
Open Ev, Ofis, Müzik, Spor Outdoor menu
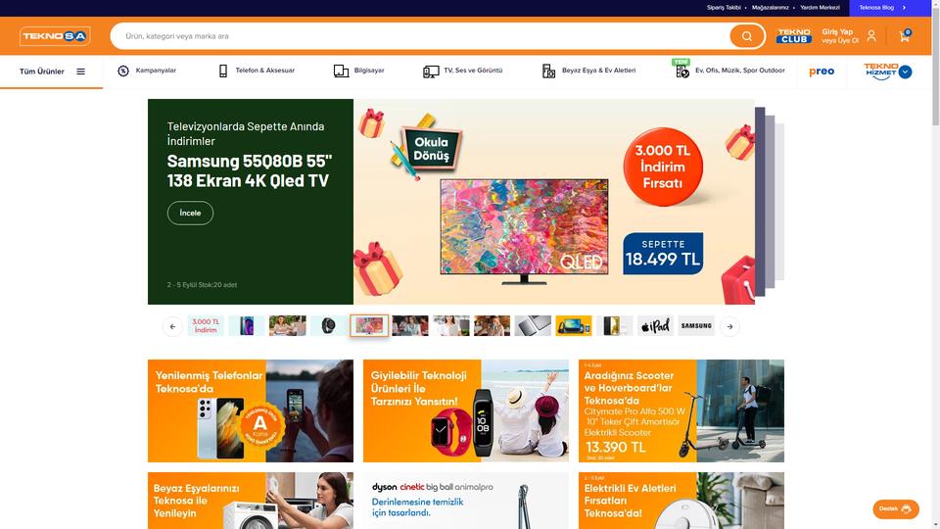click(x=730, y=71)
